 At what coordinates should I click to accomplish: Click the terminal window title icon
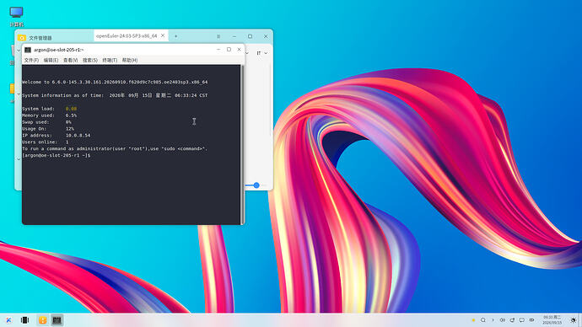(28, 50)
